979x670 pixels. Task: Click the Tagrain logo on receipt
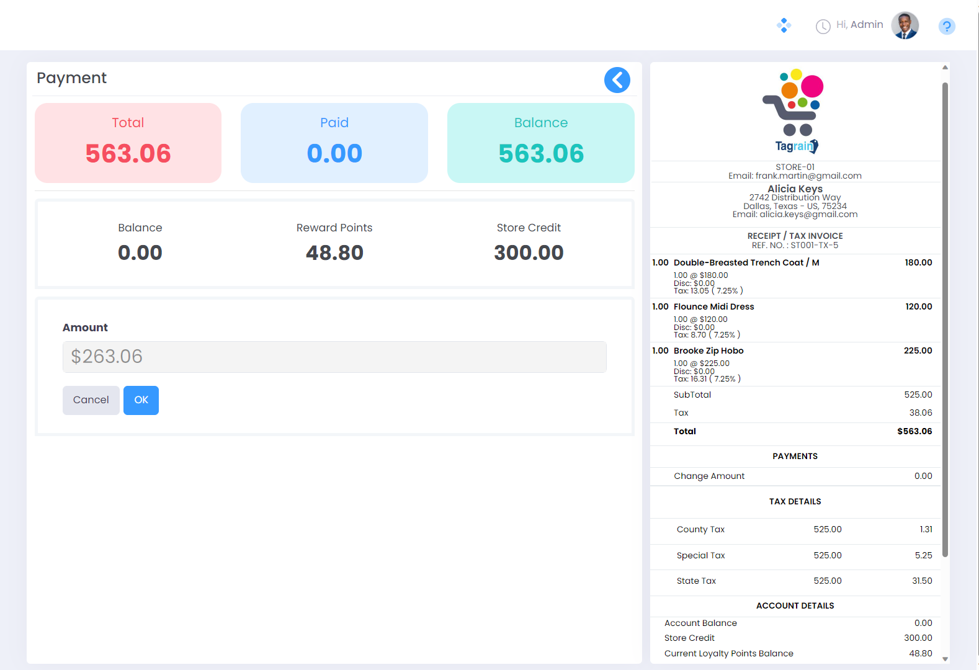tap(795, 112)
